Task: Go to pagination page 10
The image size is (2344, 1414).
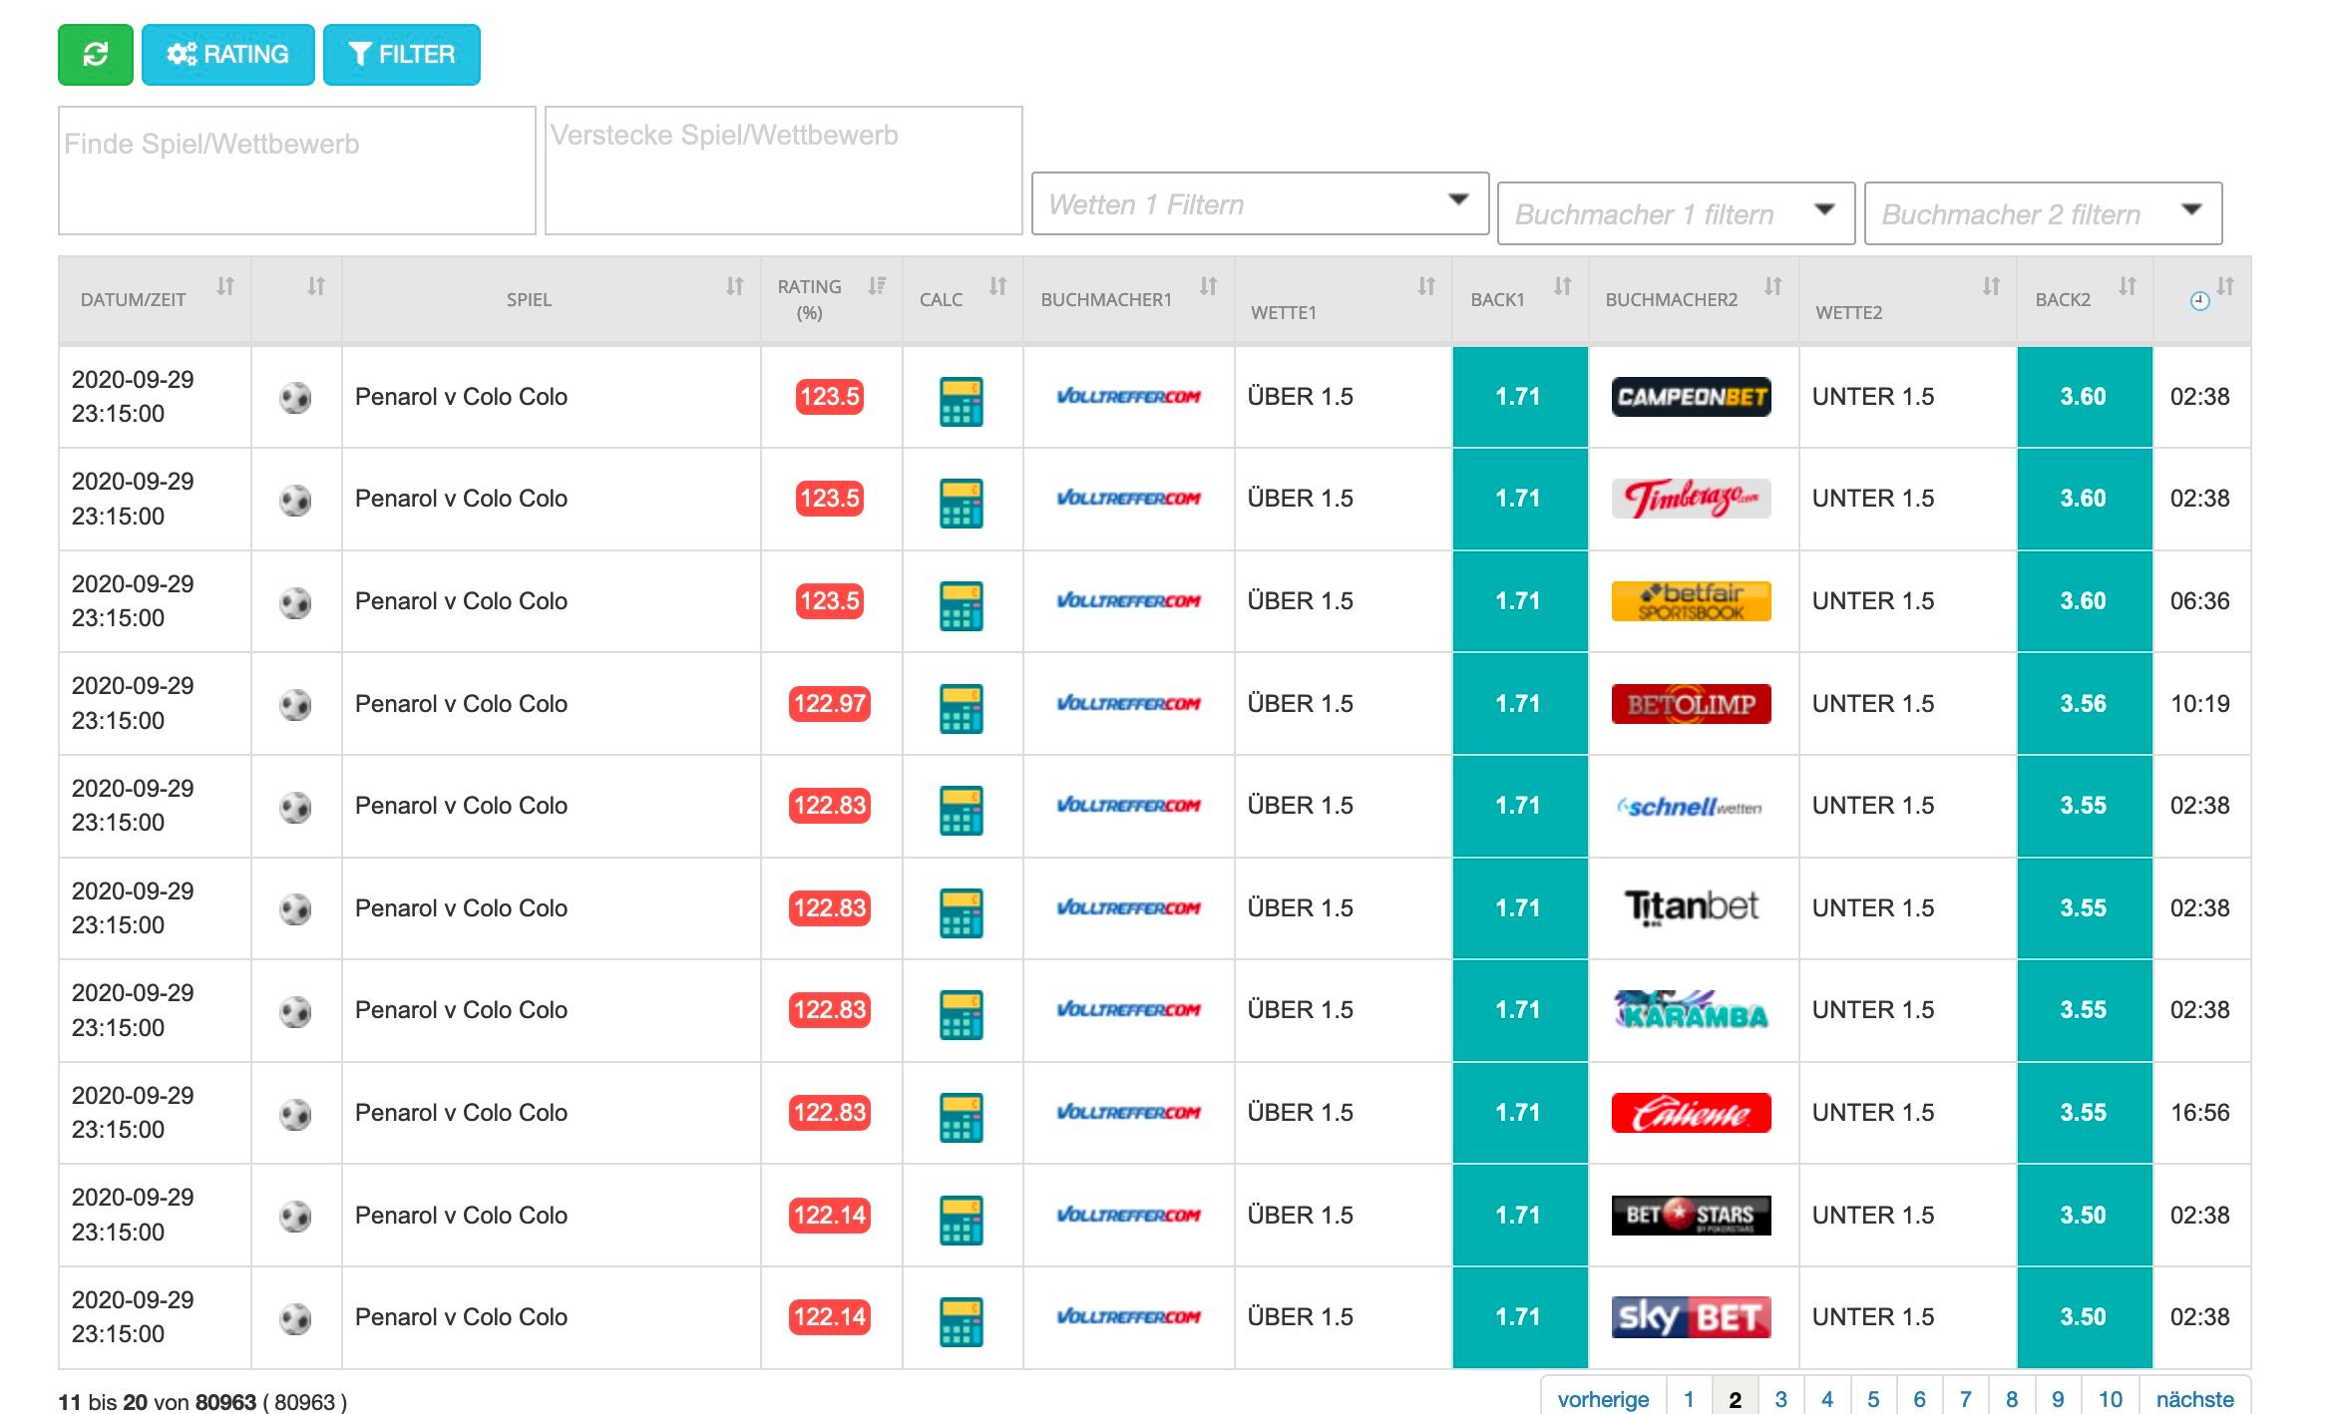Action: pos(2111,1399)
